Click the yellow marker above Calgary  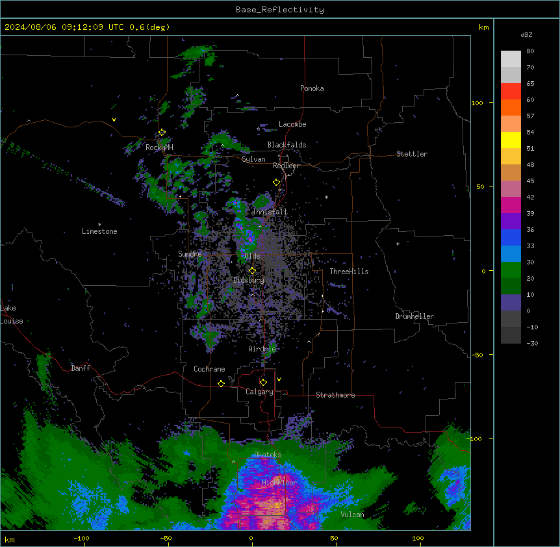click(263, 383)
